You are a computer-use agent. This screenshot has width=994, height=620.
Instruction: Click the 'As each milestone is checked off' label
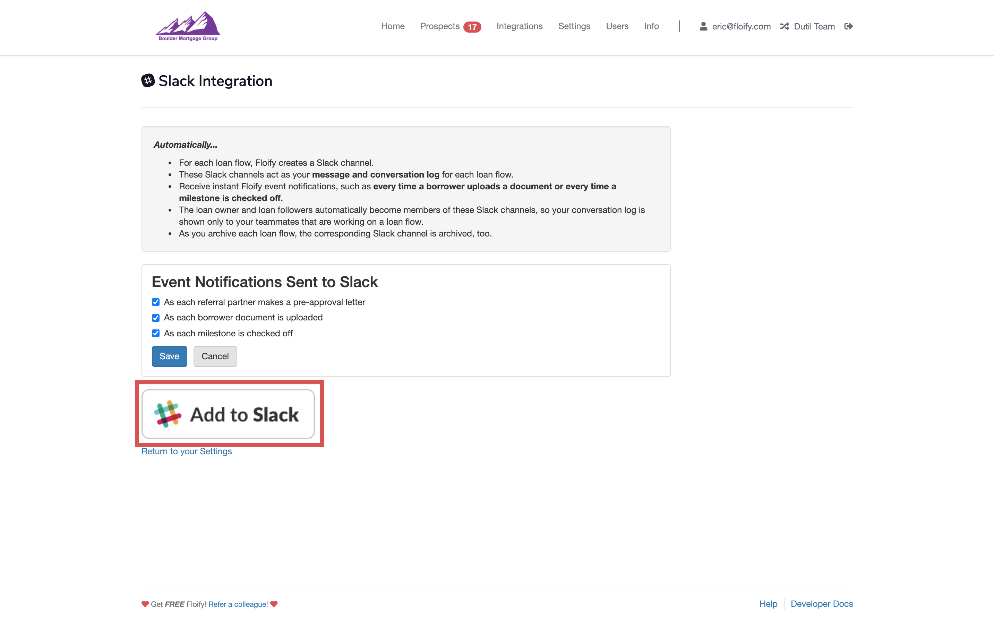click(x=228, y=333)
